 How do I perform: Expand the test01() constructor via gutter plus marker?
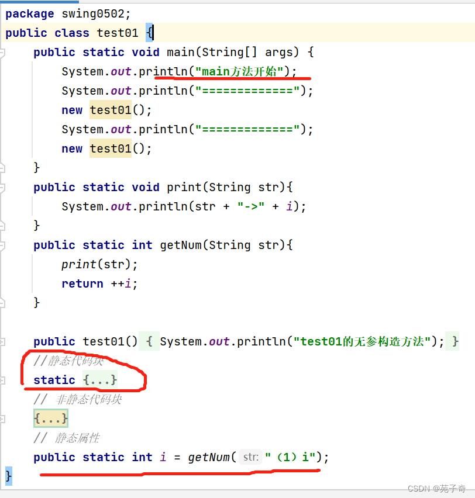coord(2,342)
